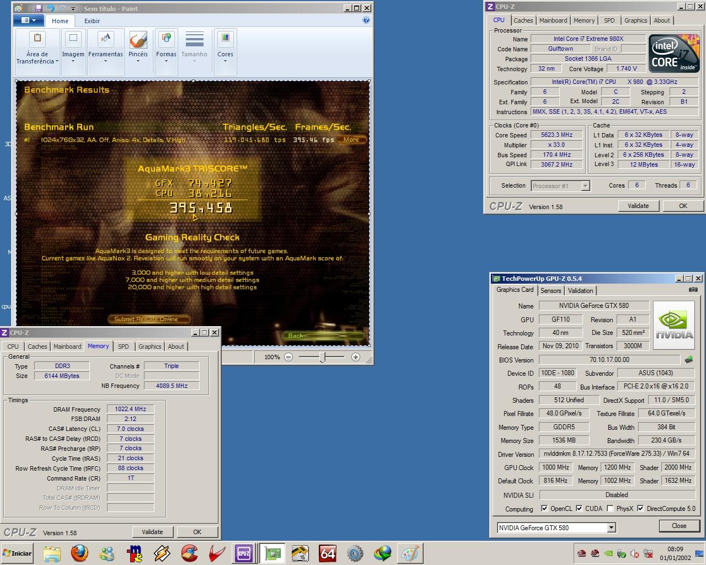Screen dimensions: 706x565
Task: Click the red 64 icon on taskbar
Action: click(328, 553)
